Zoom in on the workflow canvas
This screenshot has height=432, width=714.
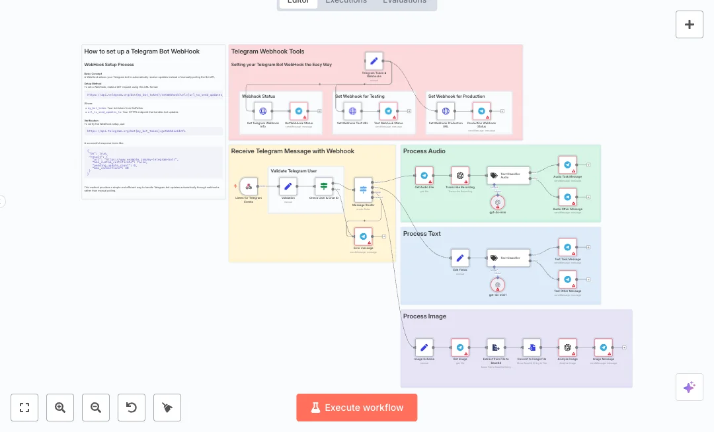[x=60, y=408]
